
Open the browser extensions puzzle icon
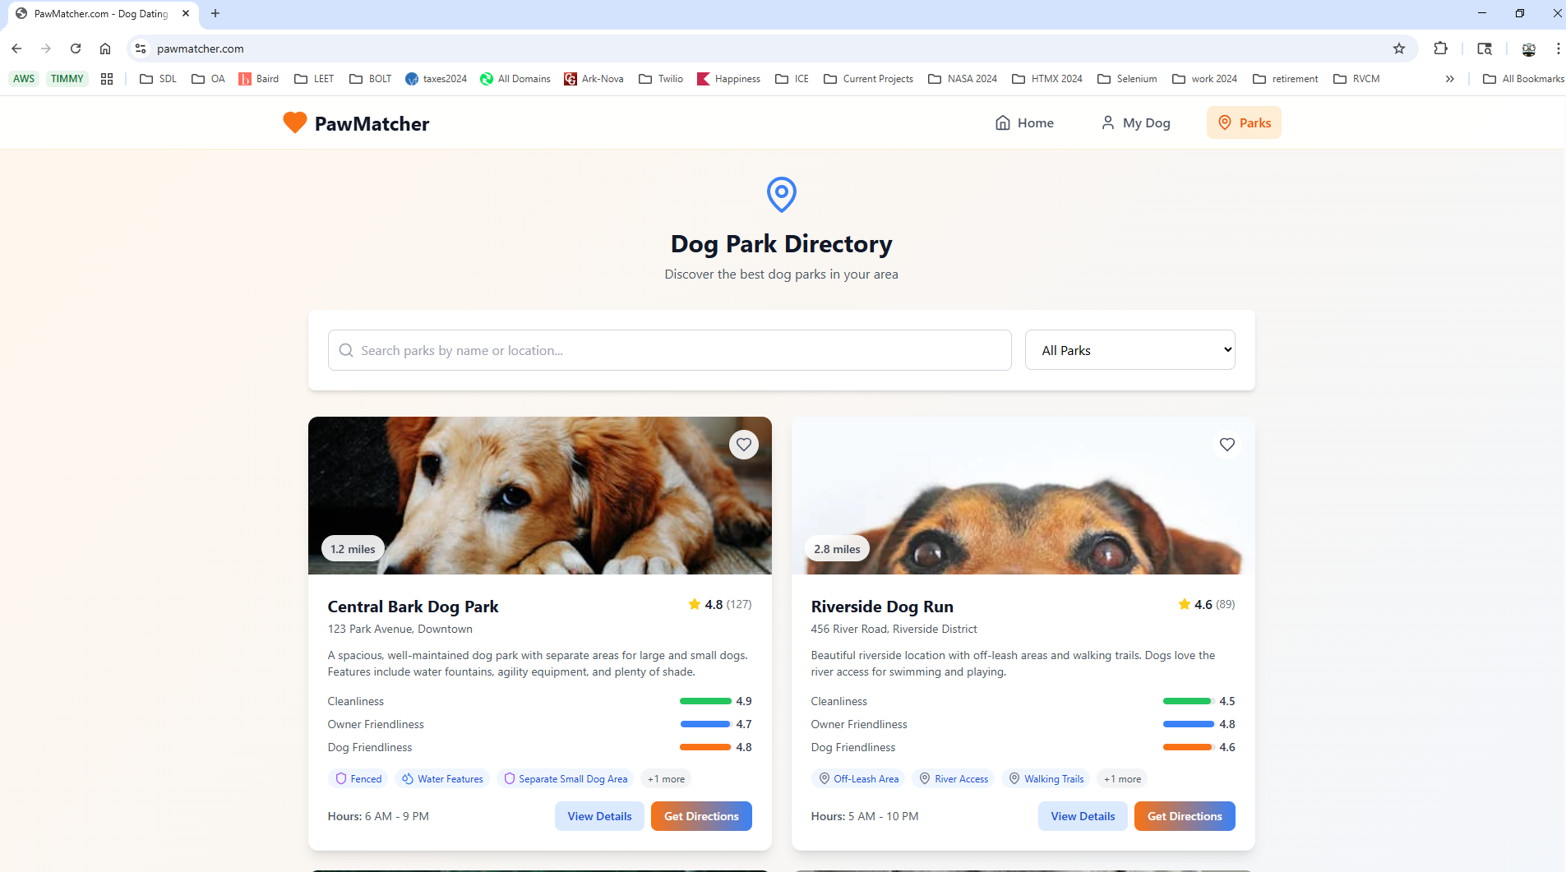point(1440,48)
